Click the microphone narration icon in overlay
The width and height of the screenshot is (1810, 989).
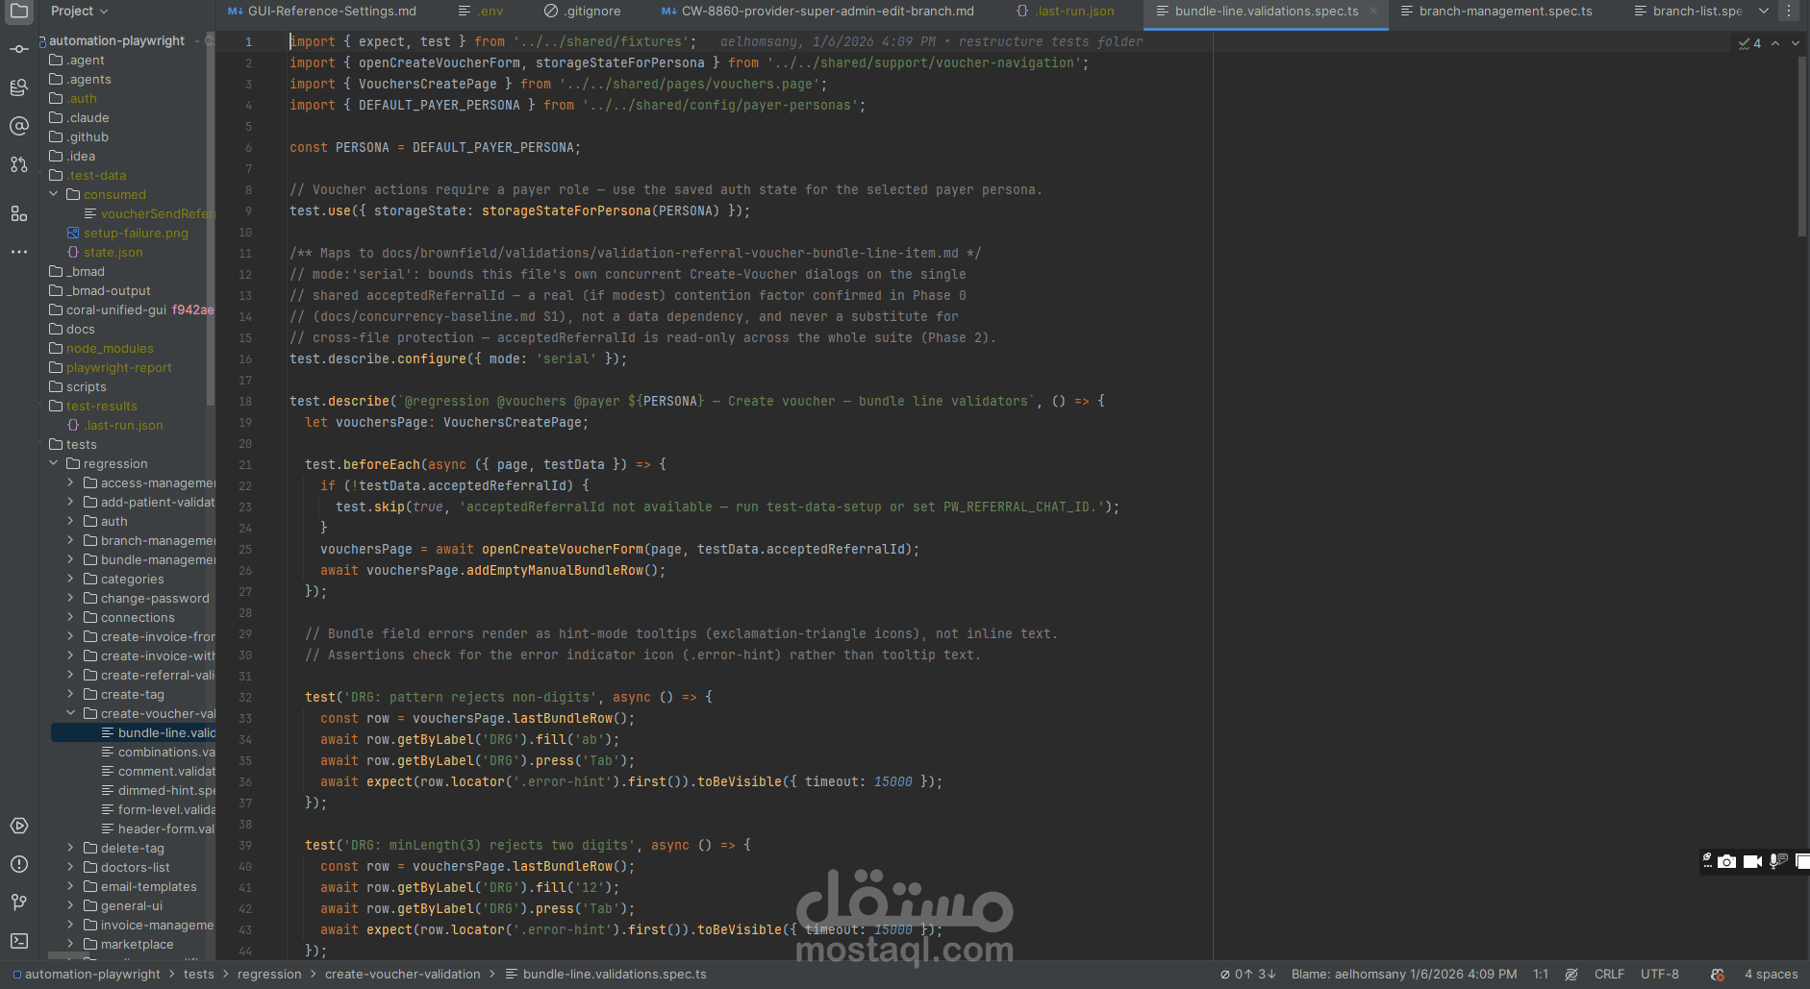(1778, 861)
